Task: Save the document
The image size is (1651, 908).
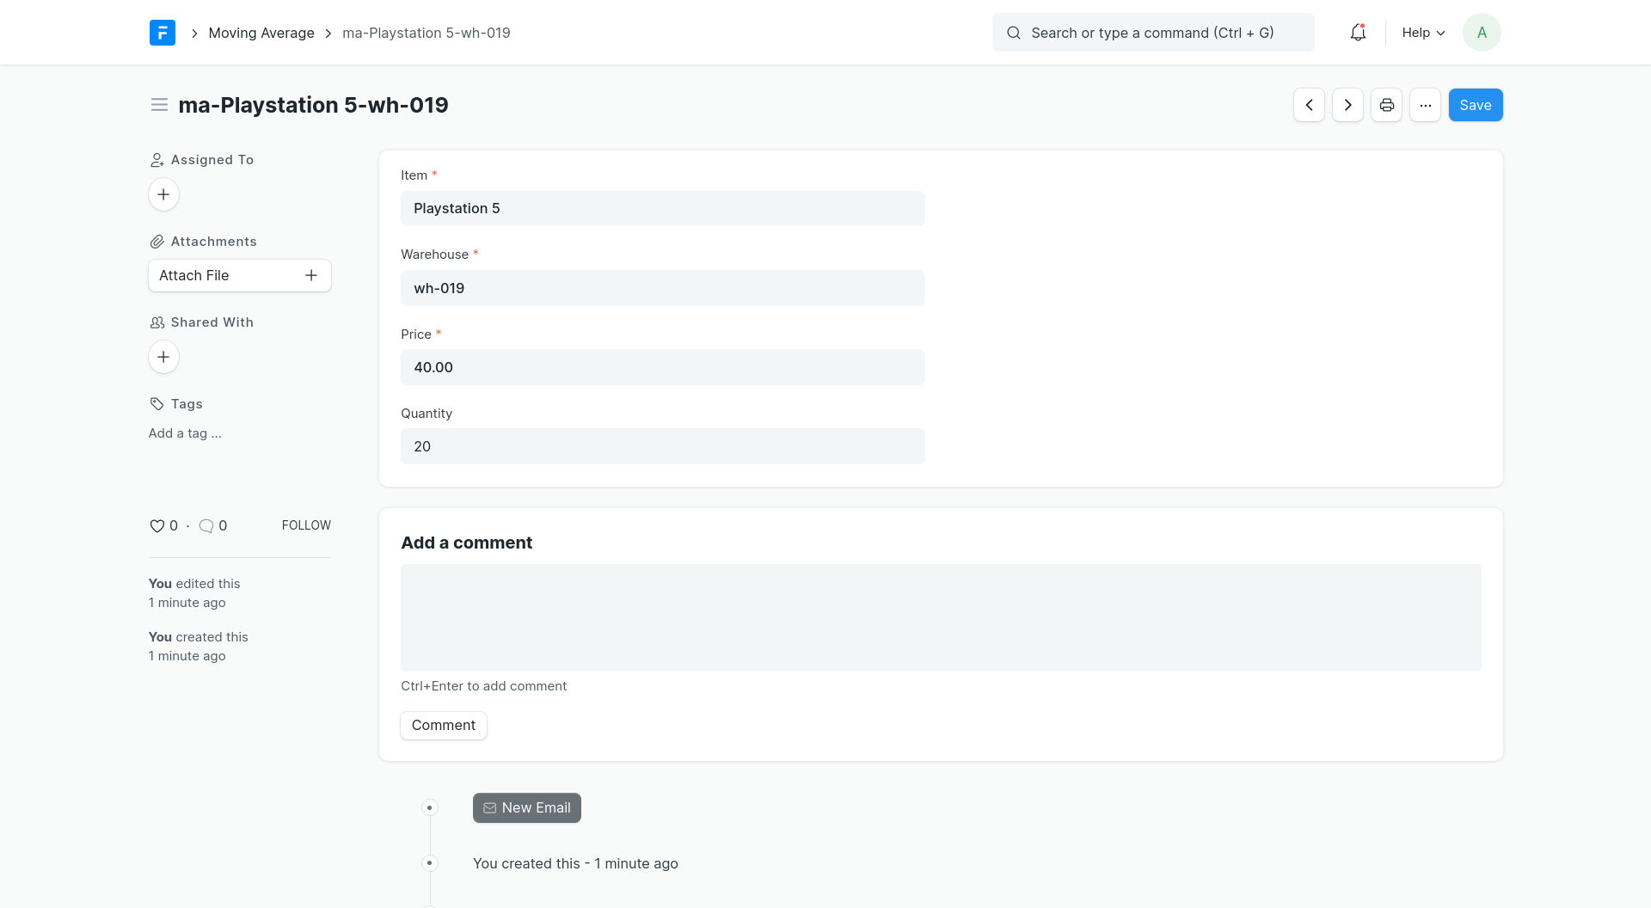Action: (x=1476, y=105)
